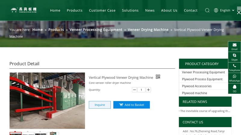This screenshot has height=135, width=241.
Task: Click the Vertical Plywood Veneer Drying Machine title
Action: pyautogui.click(x=121, y=78)
